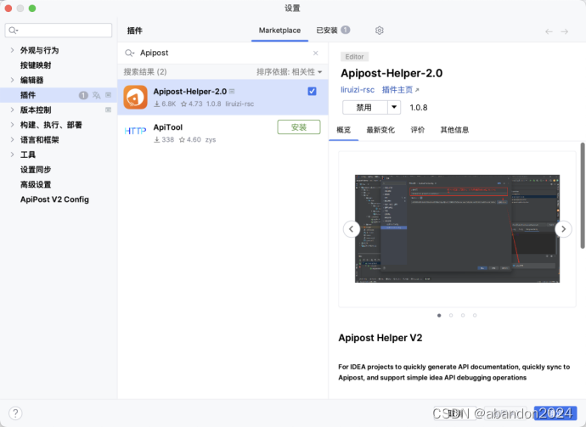The image size is (586, 427).
Task: Click the 禁用 button
Action: tap(364, 107)
